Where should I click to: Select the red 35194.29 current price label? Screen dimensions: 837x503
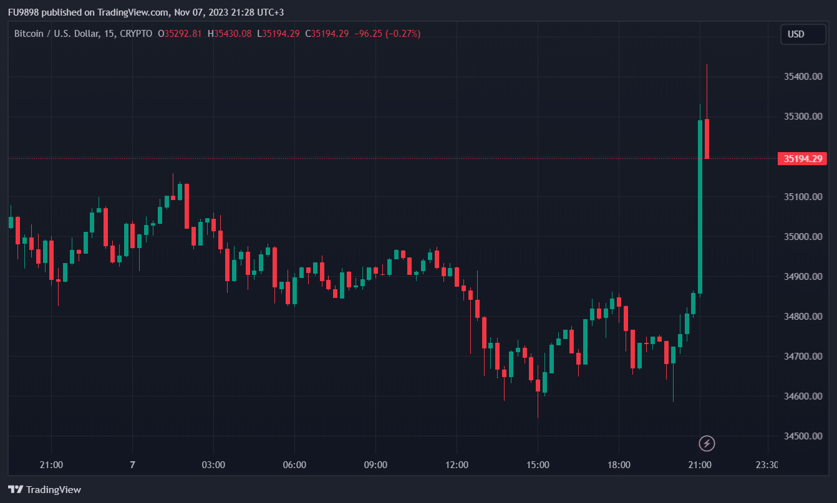pyautogui.click(x=802, y=158)
